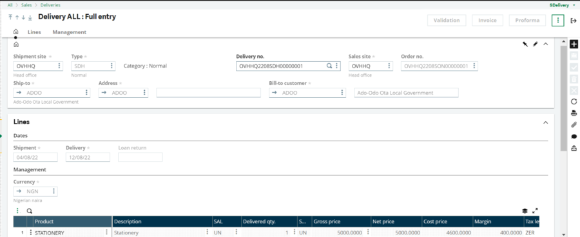This screenshot has height=237, width=580.
Task: Open the SDelivery dropdown at top right
Action: point(574,5)
